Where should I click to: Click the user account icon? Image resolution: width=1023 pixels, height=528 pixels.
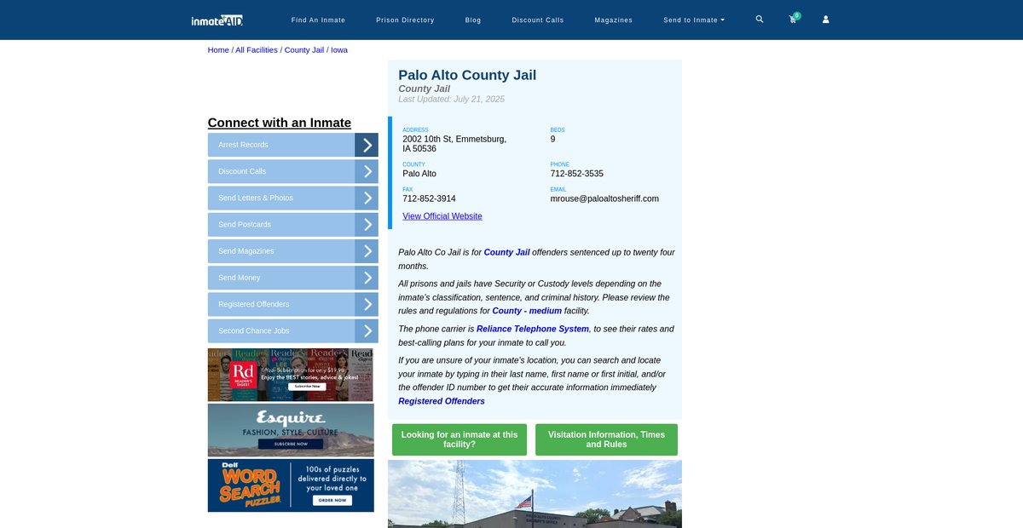click(825, 20)
